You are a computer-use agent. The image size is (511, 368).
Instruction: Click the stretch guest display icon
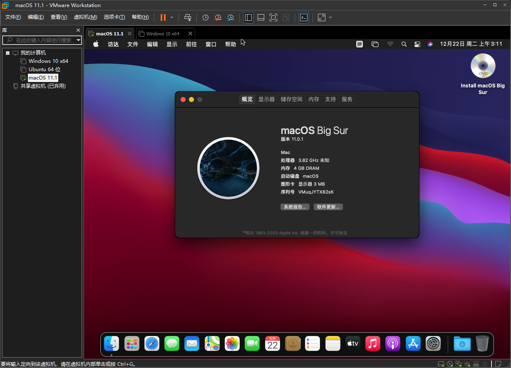[322, 17]
